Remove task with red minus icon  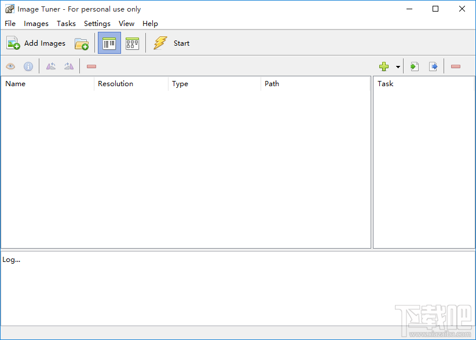[455, 66]
